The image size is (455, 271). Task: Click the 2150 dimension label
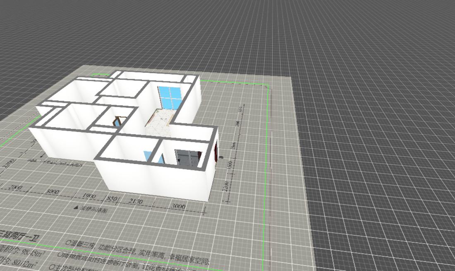click(135, 202)
